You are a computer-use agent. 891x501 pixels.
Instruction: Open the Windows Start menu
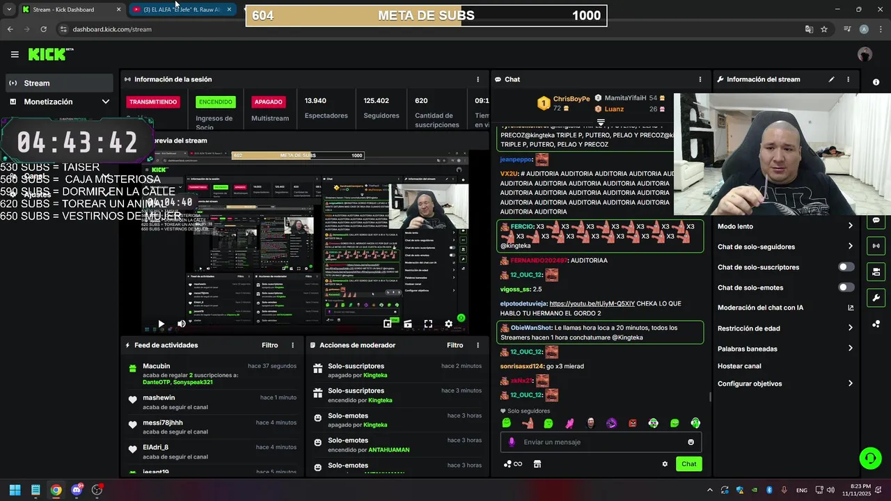tap(15, 490)
